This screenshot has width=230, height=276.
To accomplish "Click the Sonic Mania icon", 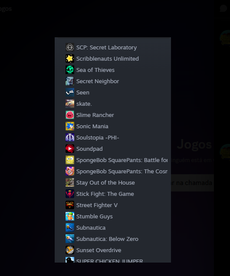I will click(x=70, y=126).
